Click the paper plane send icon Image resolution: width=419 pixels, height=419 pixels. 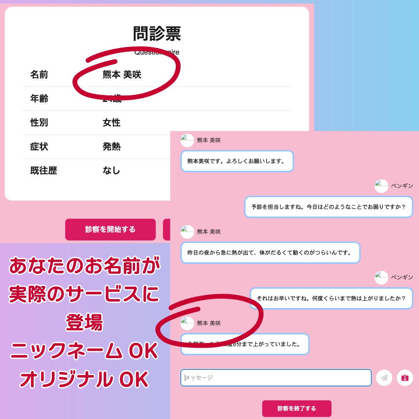(384, 377)
